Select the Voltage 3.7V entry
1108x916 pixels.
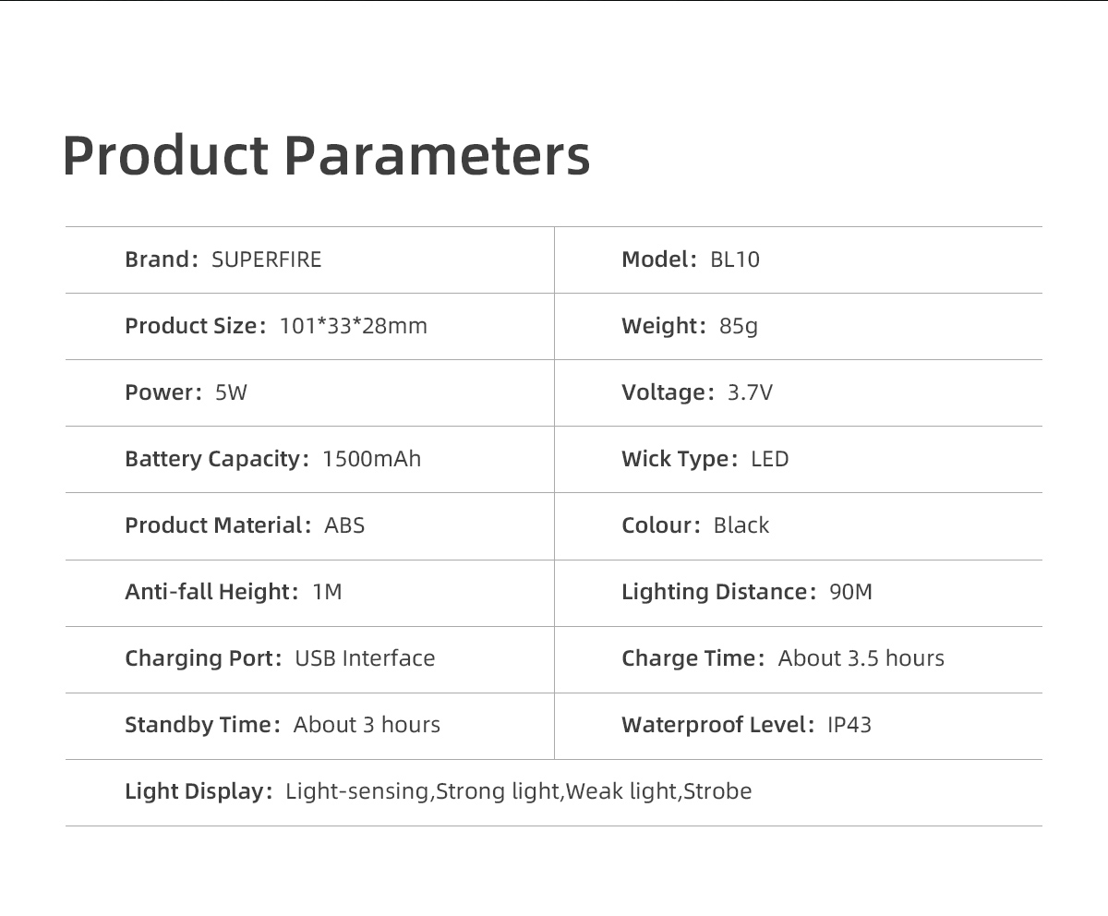tap(697, 392)
